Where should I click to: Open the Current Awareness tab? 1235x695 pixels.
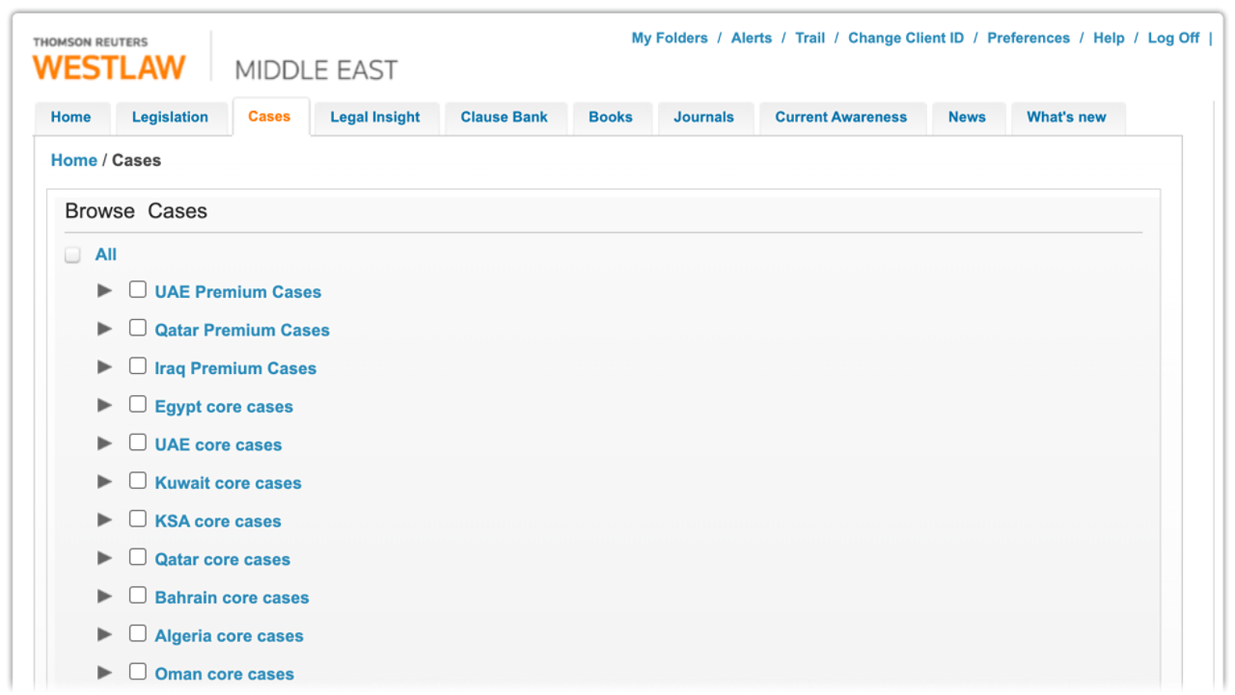pos(840,118)
